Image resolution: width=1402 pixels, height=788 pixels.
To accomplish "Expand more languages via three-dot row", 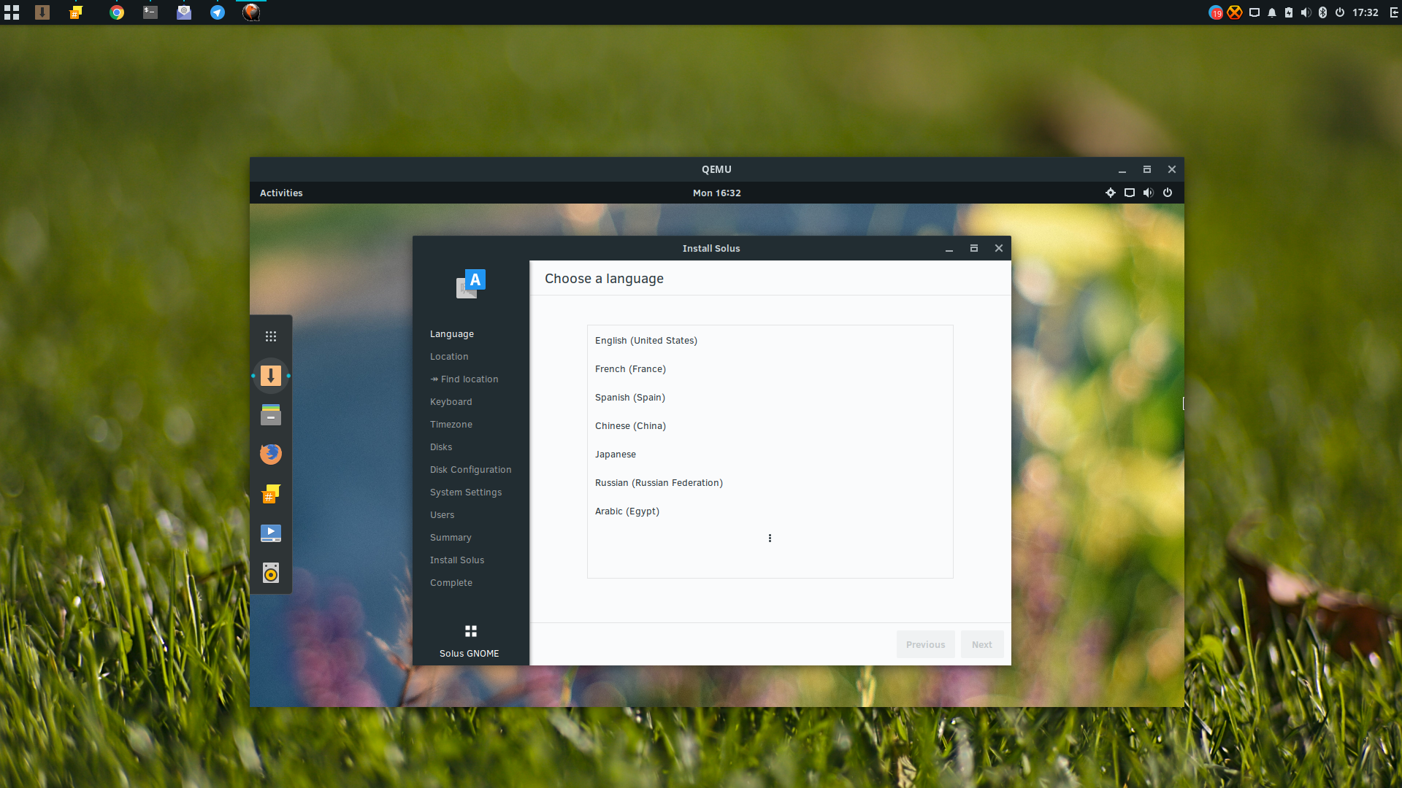I will 770,538.
